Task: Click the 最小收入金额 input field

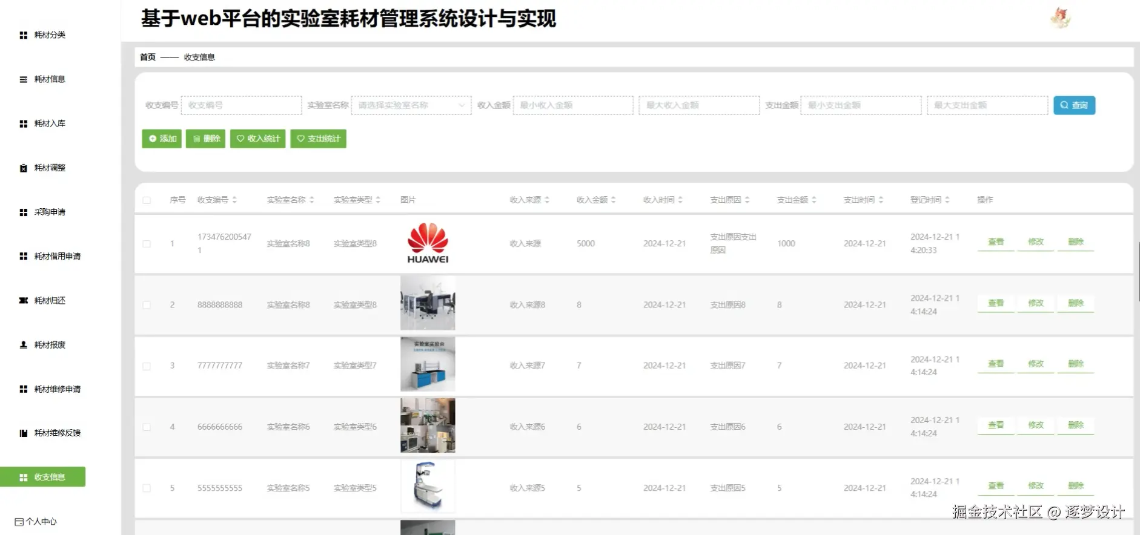Action: pos(573,105)
